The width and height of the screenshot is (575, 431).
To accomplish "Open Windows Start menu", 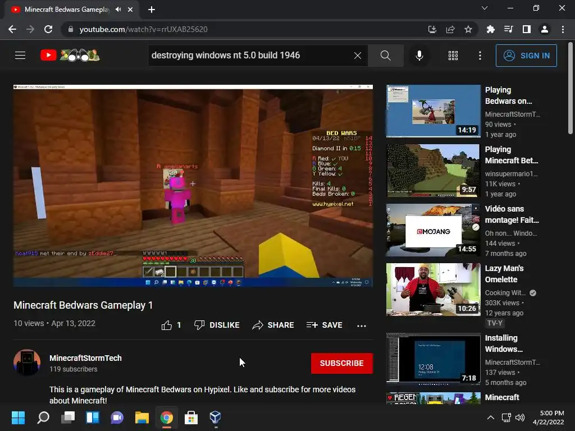I will 18,418.
